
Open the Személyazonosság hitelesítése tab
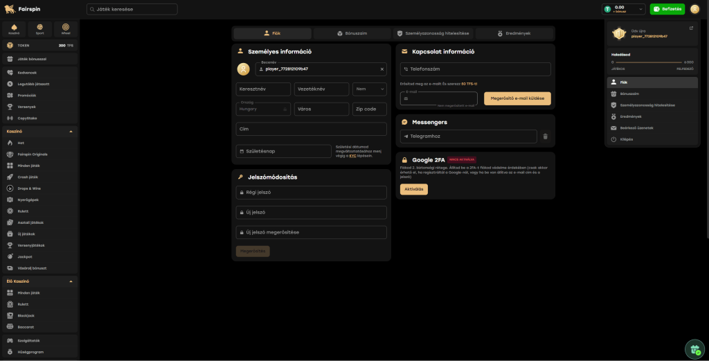tap(433, 33)
